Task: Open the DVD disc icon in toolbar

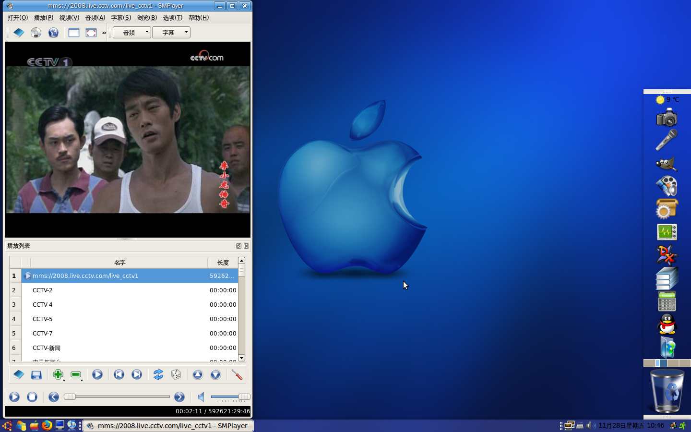Action: click(x=36, y=33)
